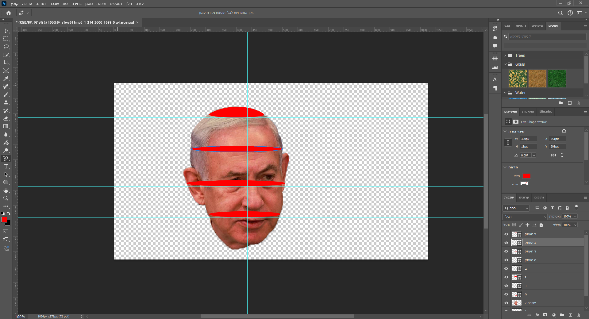
Task: Select the Path Selection tool
Action: (6, 174)
